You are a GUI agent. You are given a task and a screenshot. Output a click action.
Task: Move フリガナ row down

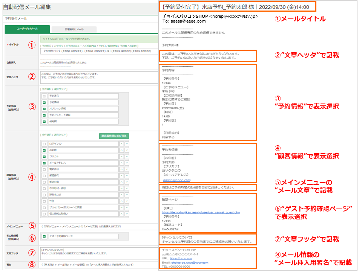(127, 157)
